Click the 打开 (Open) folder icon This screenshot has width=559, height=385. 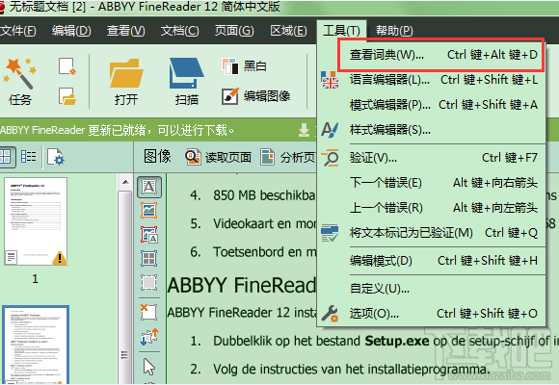126,82
